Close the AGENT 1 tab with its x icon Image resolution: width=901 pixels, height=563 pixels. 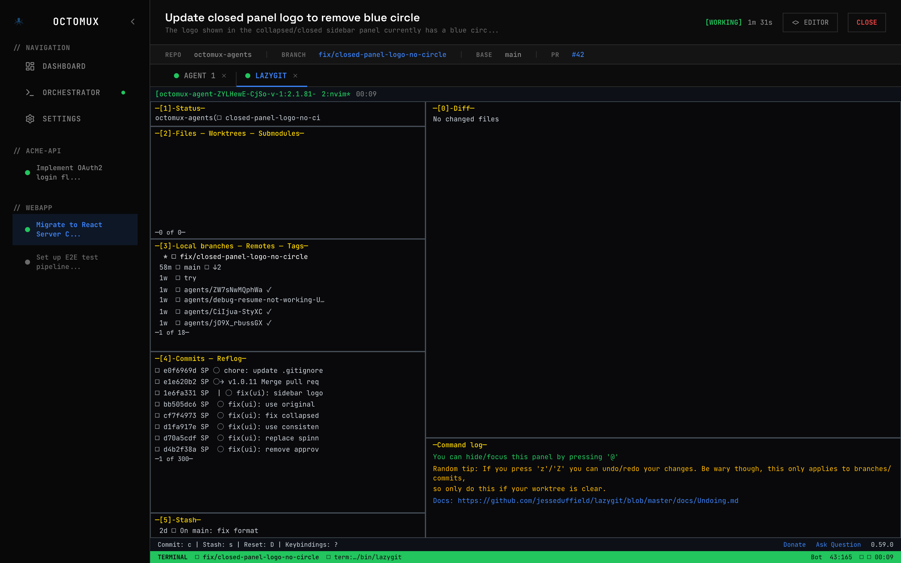click(225, 76)
